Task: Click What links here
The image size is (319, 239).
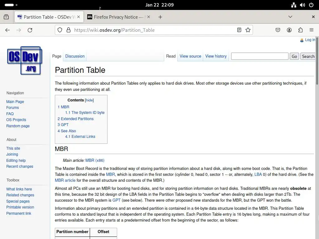Action: point(19,189)
